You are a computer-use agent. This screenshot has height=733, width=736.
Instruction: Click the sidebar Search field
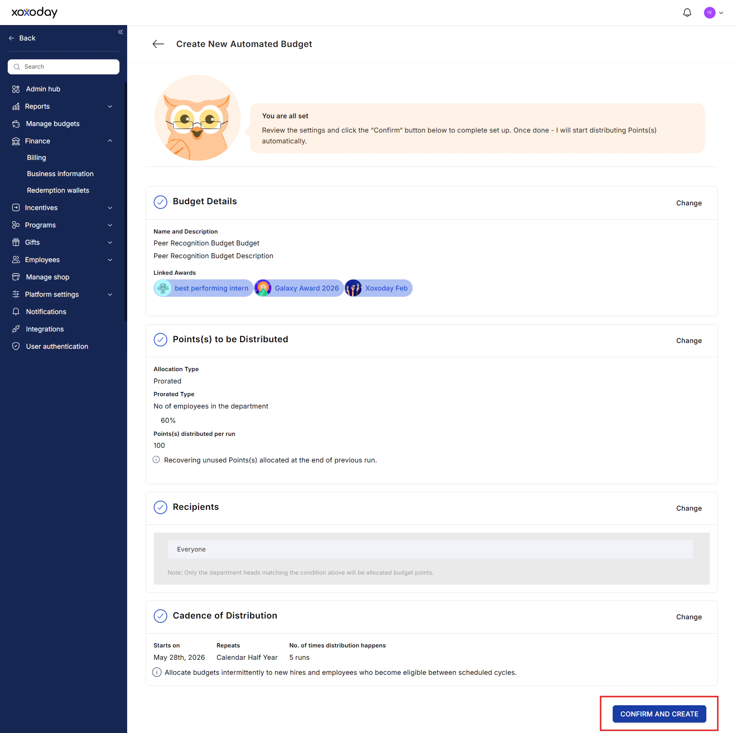pyautogui.click(x=64, y=67)
